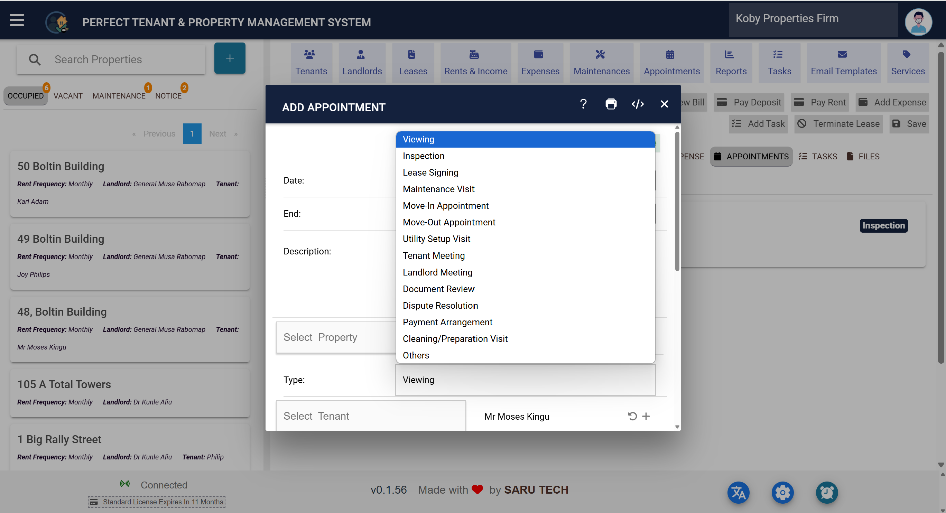This screenshot has width=946, height=513.
Task: Focus the Search Properties field
Action: click(111, 59)
